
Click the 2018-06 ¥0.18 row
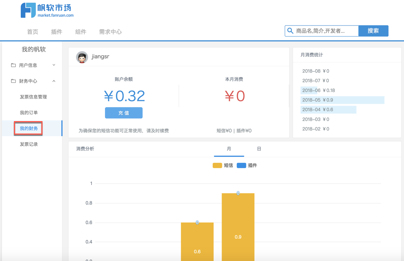(319, 90)
